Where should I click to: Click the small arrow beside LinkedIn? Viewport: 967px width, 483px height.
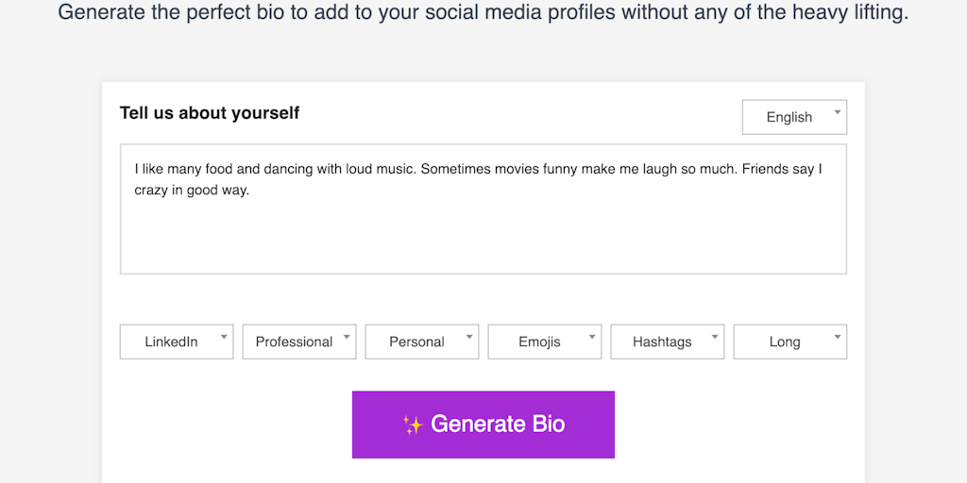[x=224, y=336]
